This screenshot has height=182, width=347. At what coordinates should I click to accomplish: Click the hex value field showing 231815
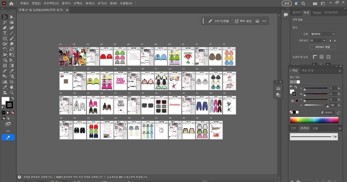327,112
